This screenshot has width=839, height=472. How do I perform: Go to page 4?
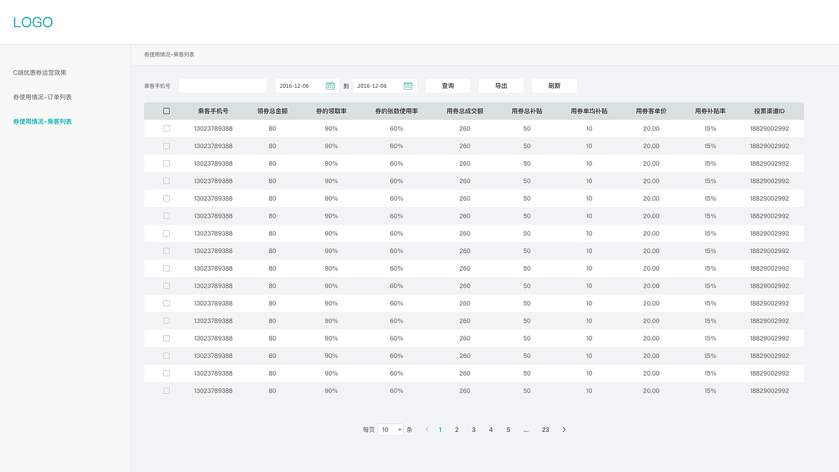[x=491, y=430]
